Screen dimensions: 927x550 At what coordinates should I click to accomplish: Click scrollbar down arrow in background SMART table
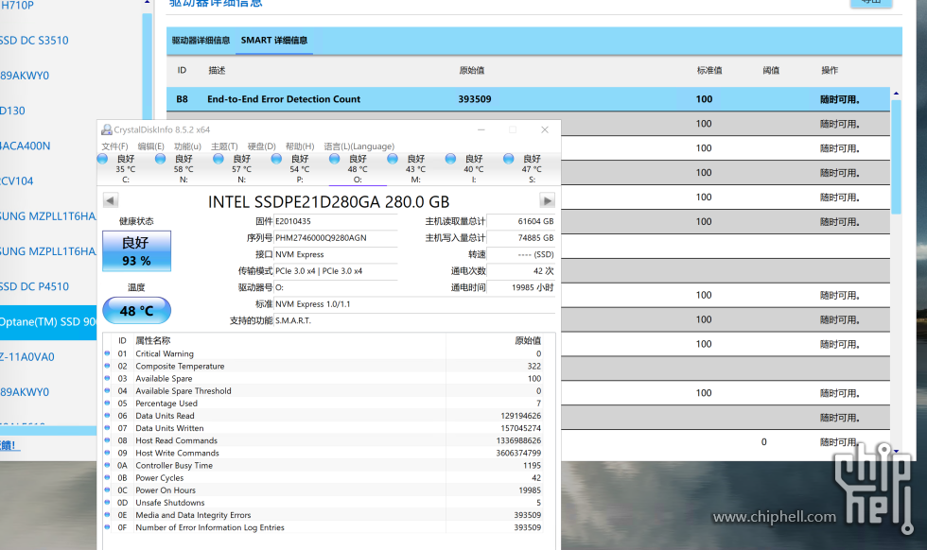coord(897,452)
